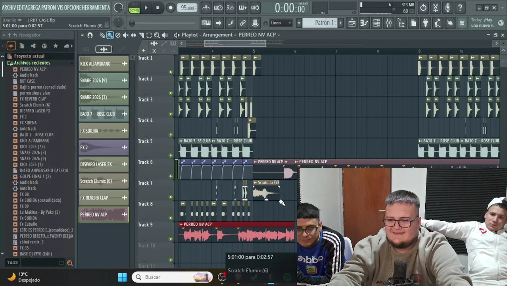
Task: Click the shopping cart store icon
Action: pos(462,23)
